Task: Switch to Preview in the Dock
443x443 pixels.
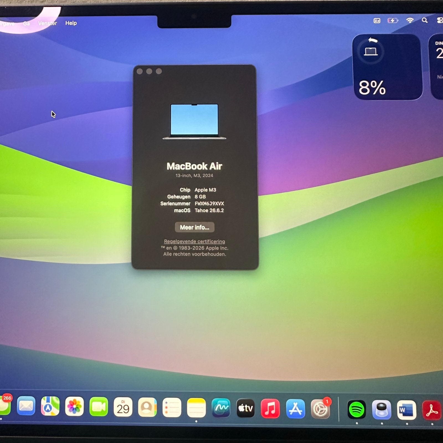Action: (x=382, y=410)
